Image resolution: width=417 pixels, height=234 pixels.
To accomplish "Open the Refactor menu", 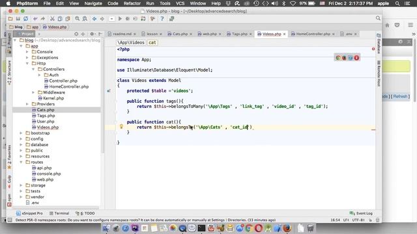I will (132, 3).
